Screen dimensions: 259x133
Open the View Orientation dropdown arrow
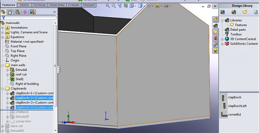135,6
